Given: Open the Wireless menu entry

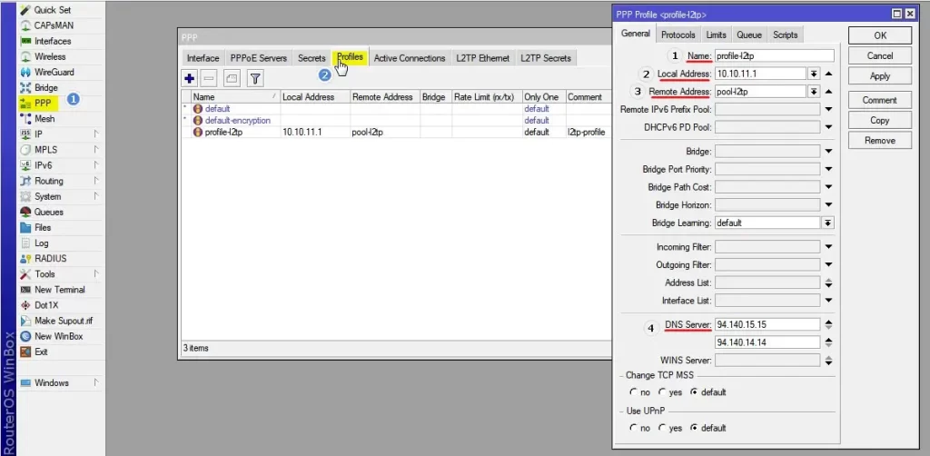Looking at the screenshot, I should pyautogui.click(x=50, y=56).
